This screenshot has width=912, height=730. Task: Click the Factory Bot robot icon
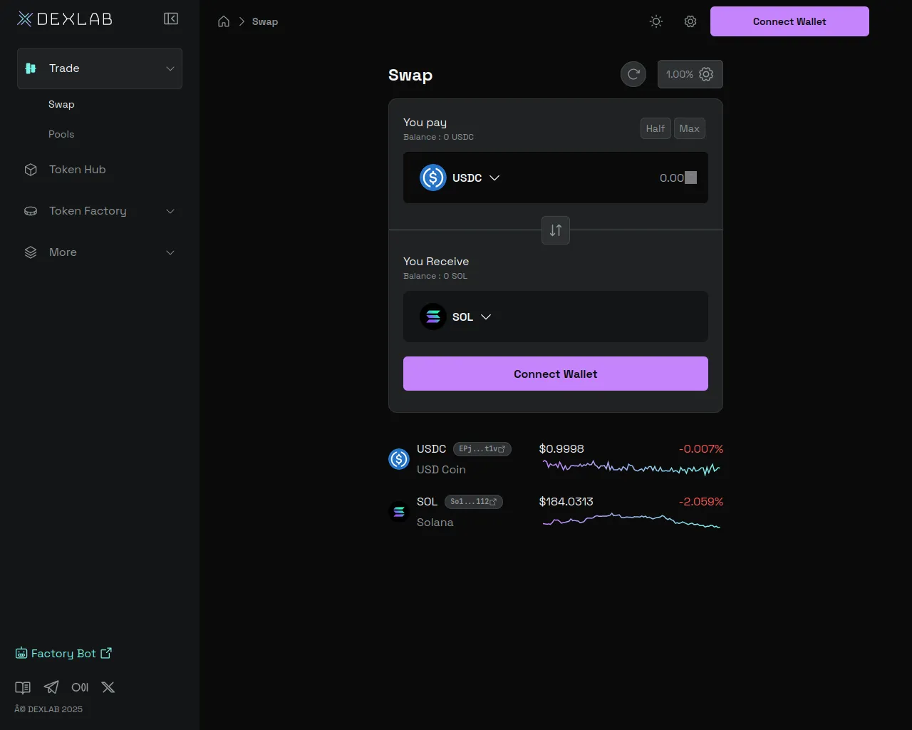click(x=21, y=653)
